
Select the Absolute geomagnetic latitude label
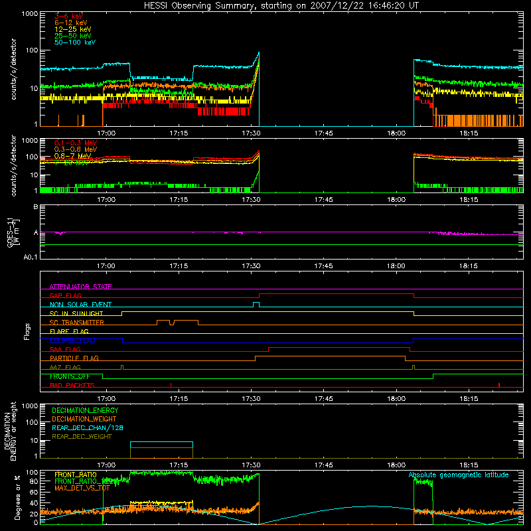(x=459, y=475)
